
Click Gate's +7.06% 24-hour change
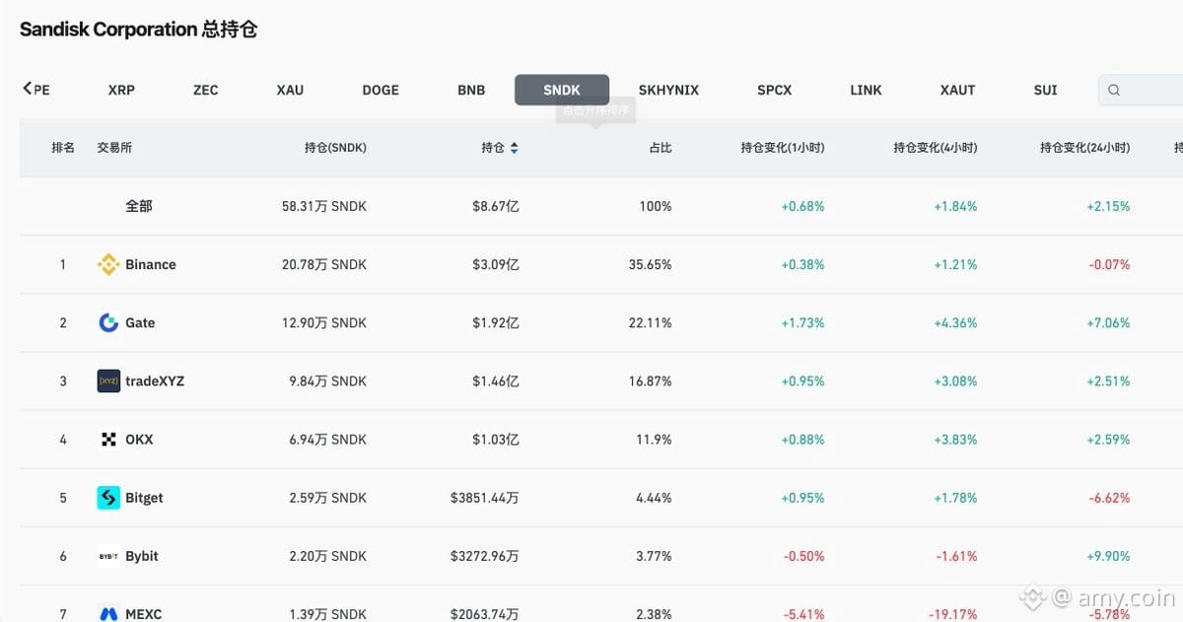tap(1108, 322)
